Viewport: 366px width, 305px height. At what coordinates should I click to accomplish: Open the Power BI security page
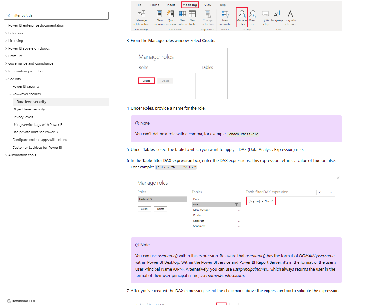point(26,86)
